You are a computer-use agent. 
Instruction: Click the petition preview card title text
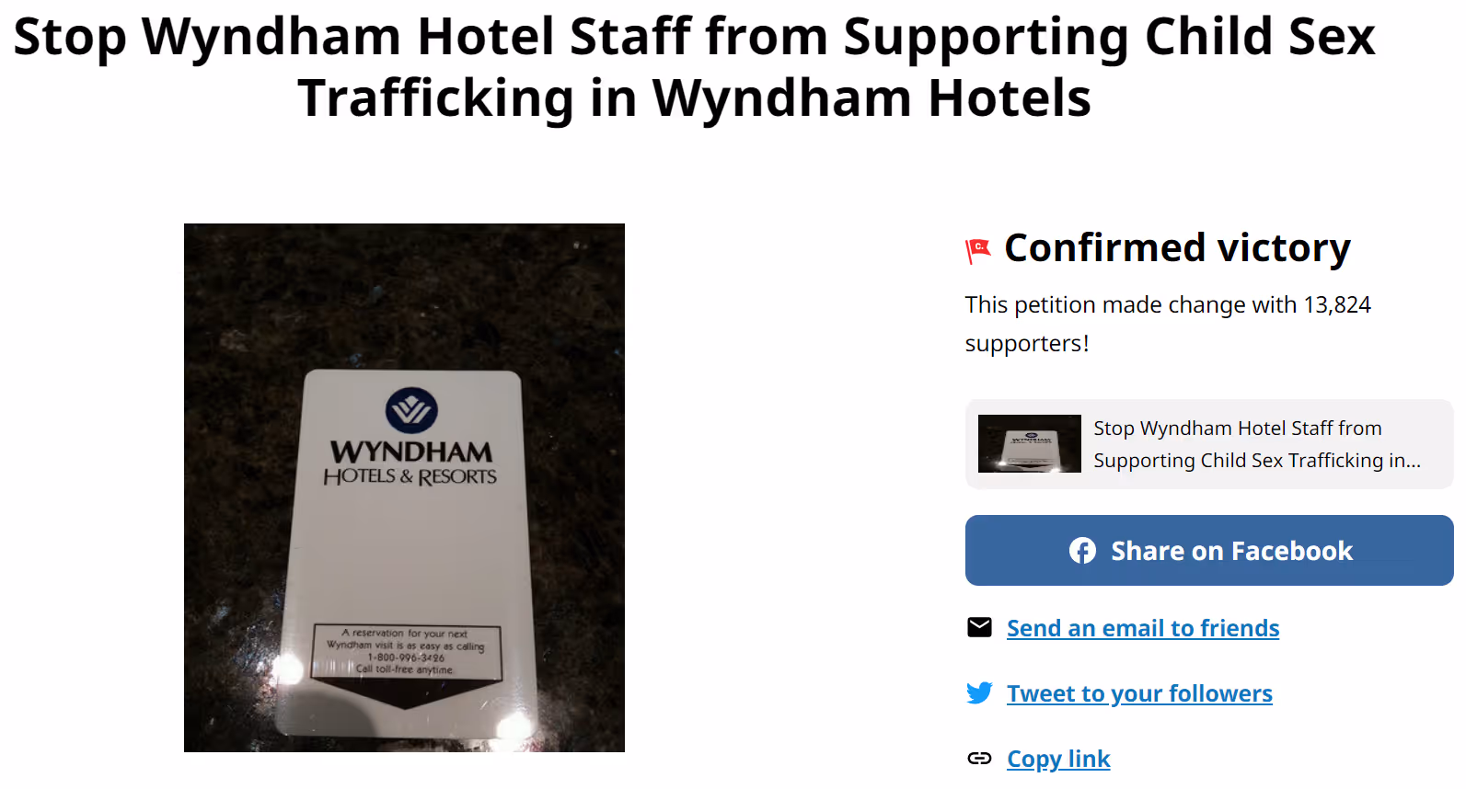[1257, 444]
